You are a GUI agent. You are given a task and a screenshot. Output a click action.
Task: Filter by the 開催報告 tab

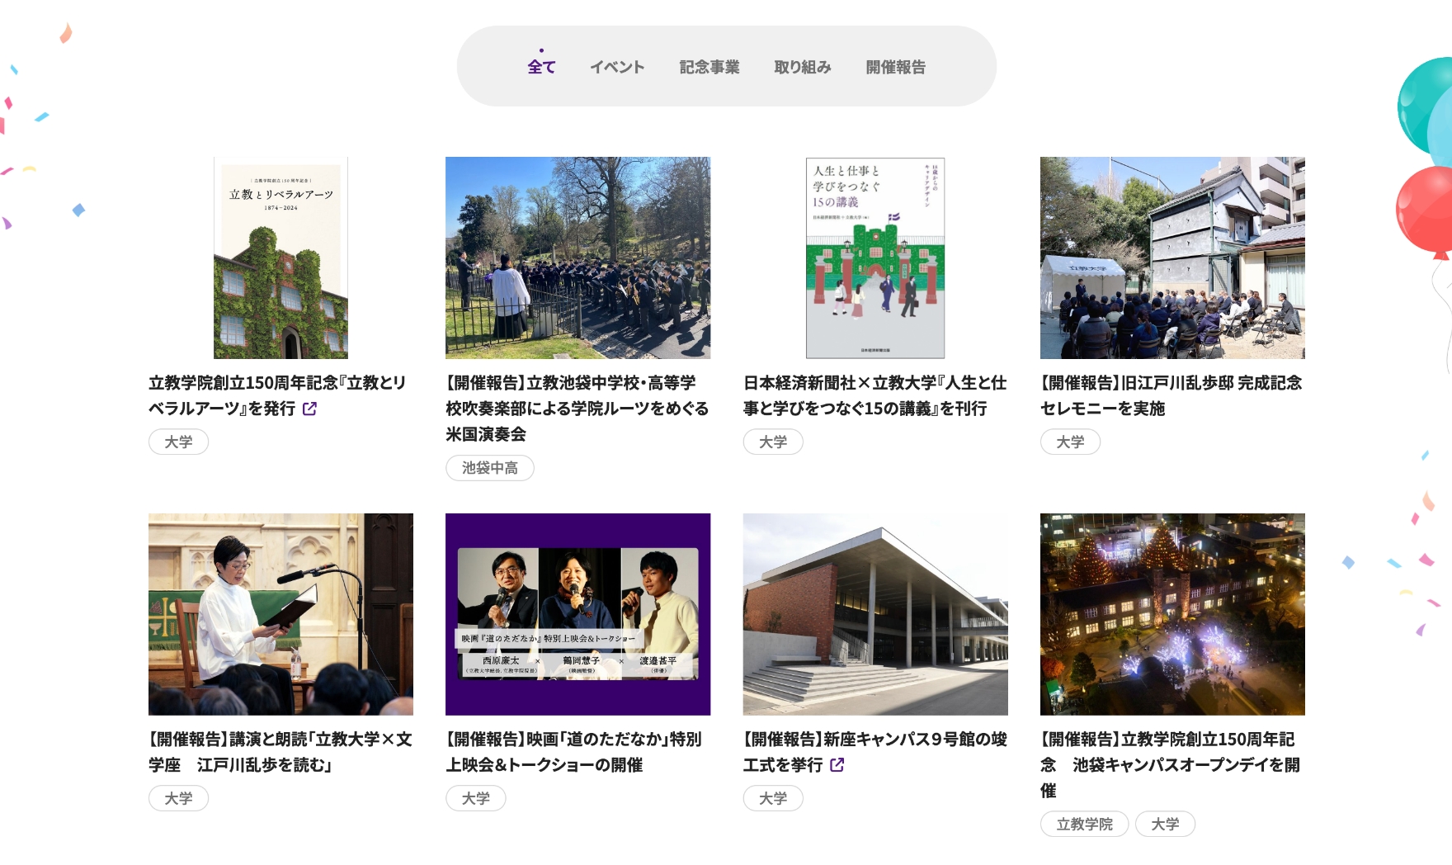(x=895, y=67)
